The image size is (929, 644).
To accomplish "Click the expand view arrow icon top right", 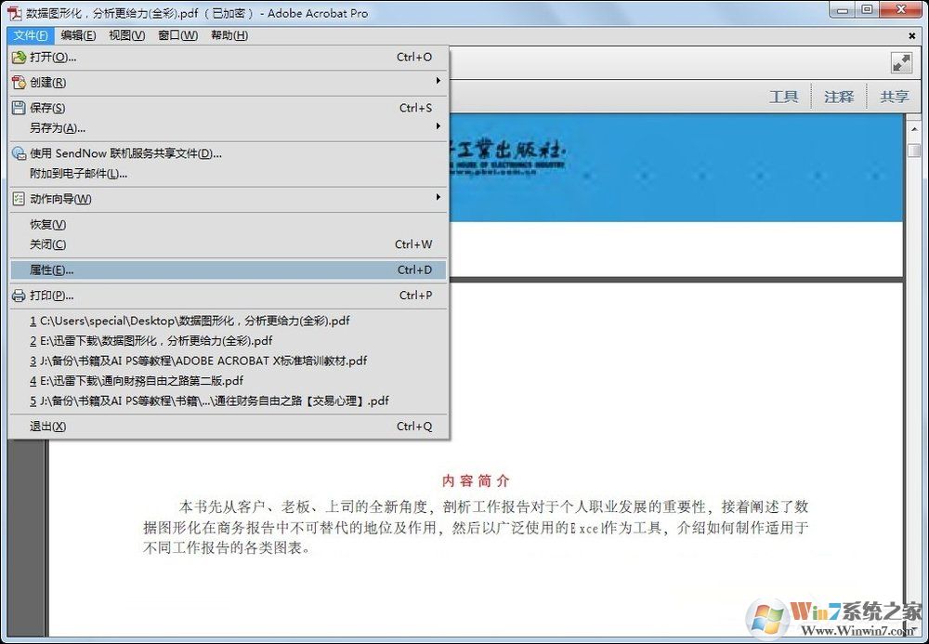I will click(x=900, y=62).
